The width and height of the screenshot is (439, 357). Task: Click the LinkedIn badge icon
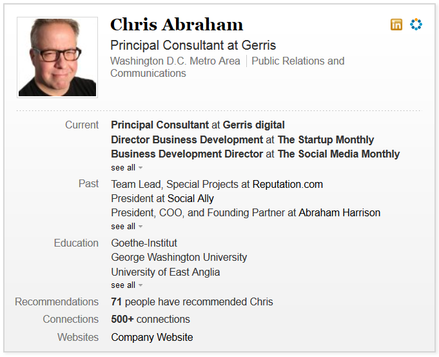[x=396, y=25]
